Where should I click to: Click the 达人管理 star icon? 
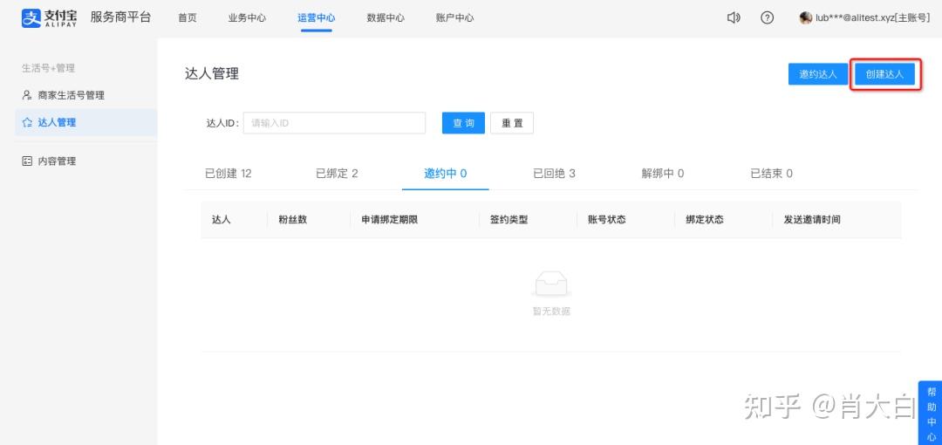pyautogui.click(x=26, y=123)
